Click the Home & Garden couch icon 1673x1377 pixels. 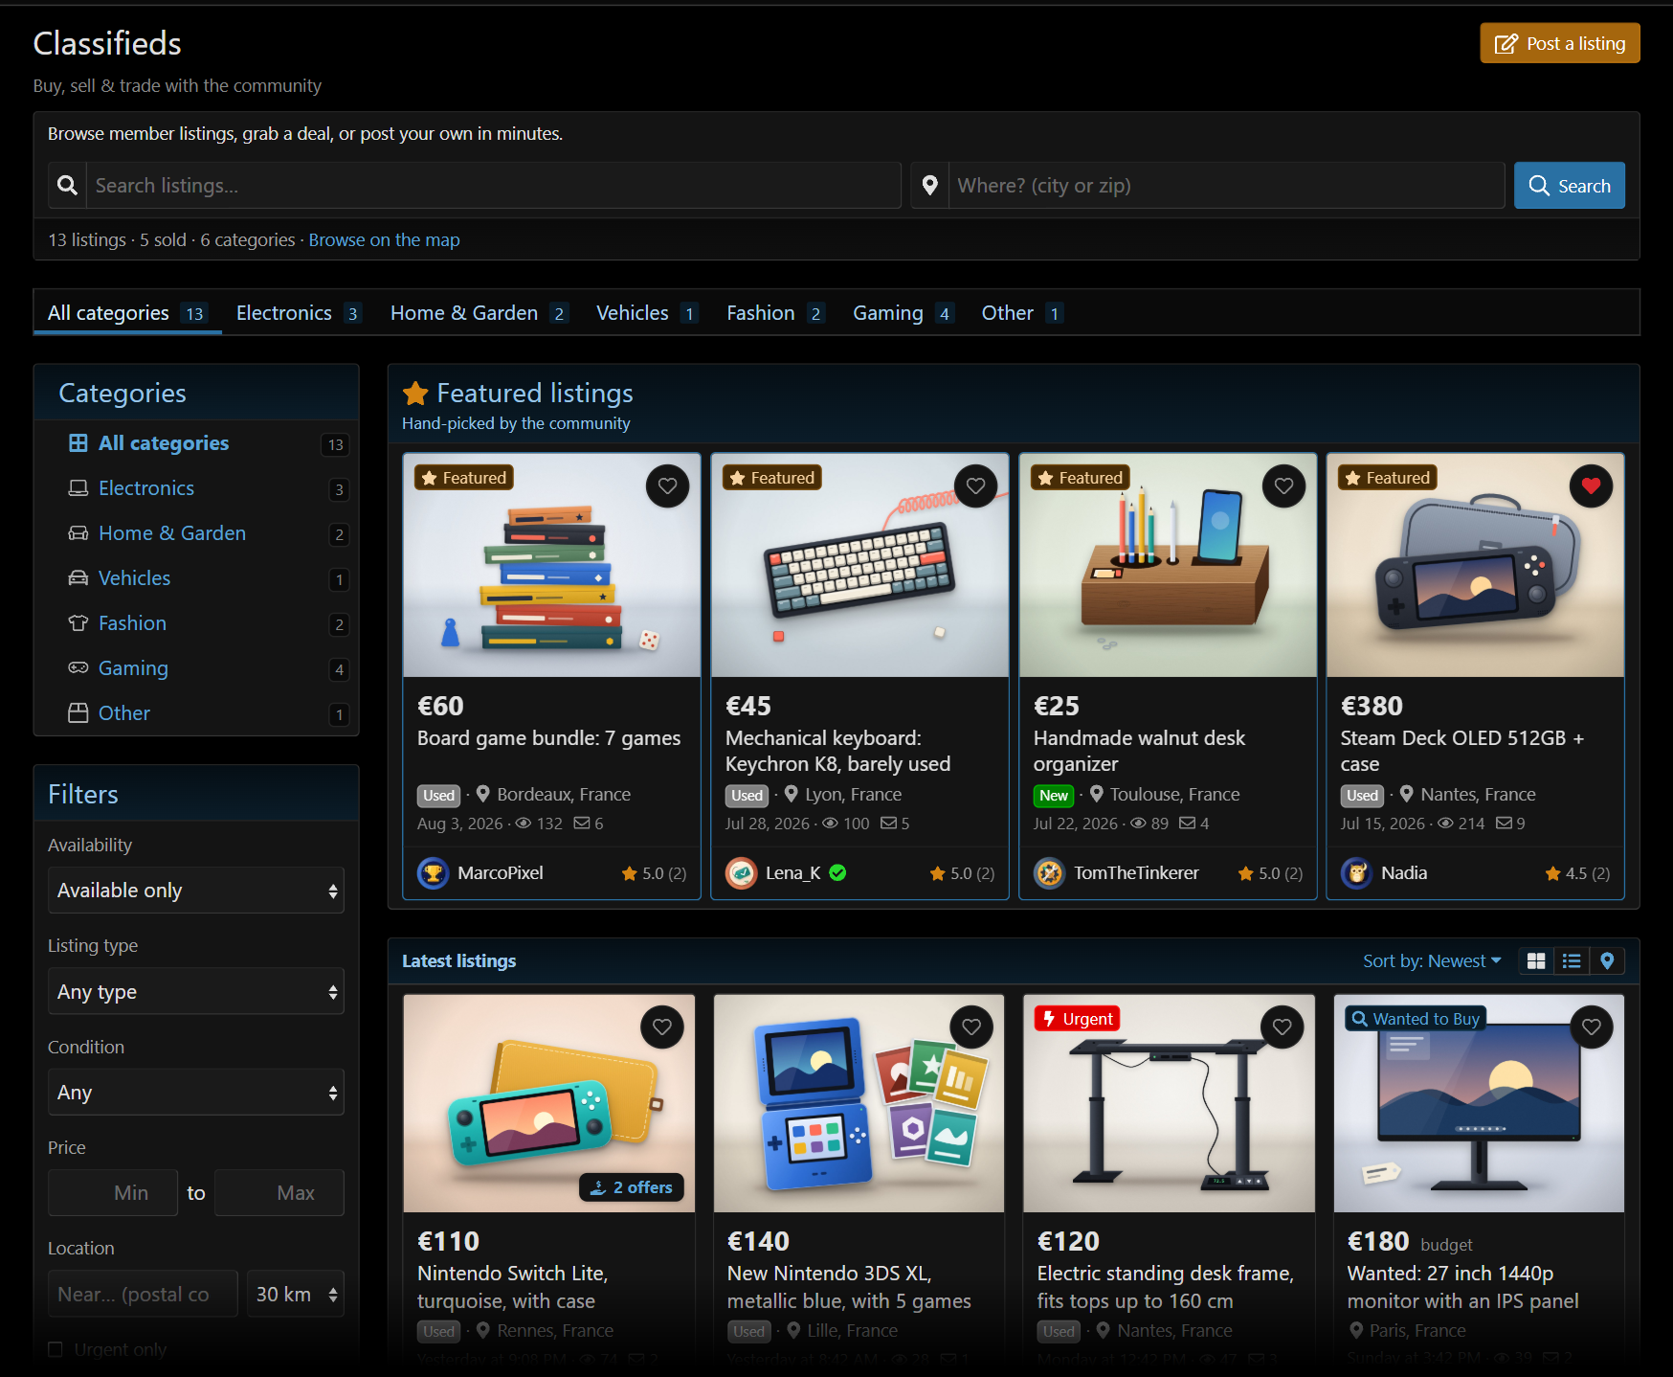tap(78, 533)
